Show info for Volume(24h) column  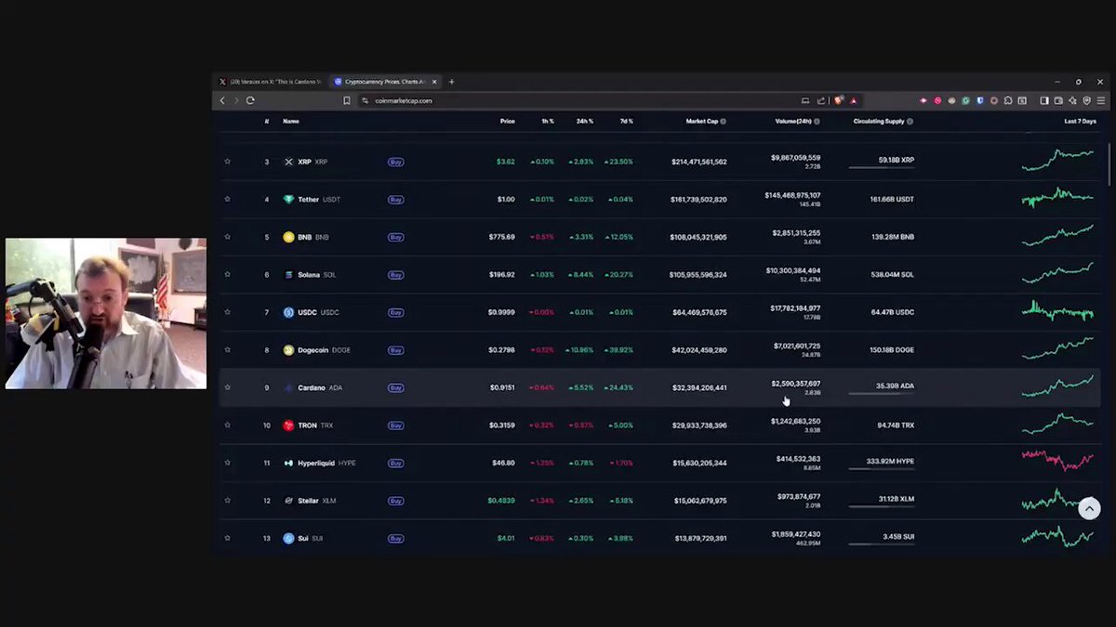[817, 121]
